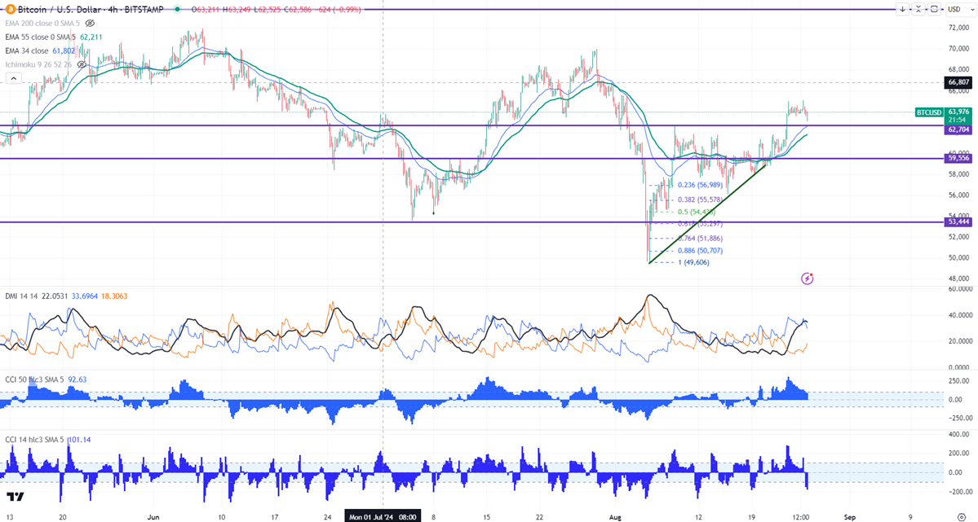Click the DMI value 33.6964

[x=84, y=296]
